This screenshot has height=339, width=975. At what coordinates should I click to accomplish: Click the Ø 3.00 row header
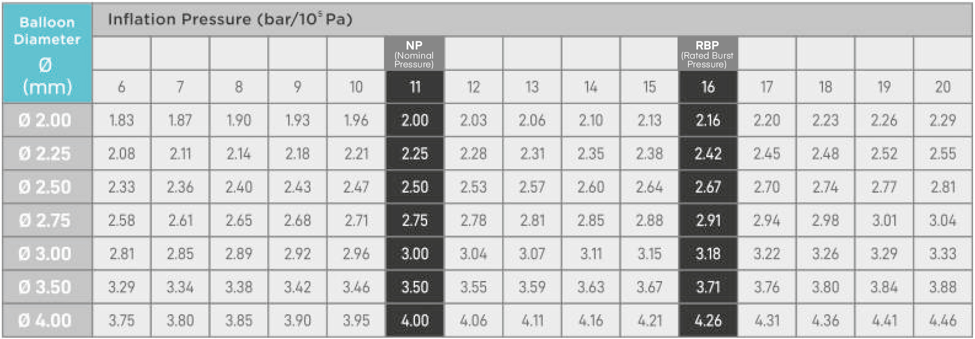coord(46,253)
